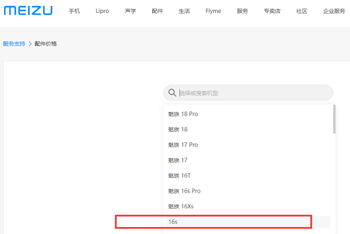Open the 社区 nav item
350x234 pixels.
302,11
